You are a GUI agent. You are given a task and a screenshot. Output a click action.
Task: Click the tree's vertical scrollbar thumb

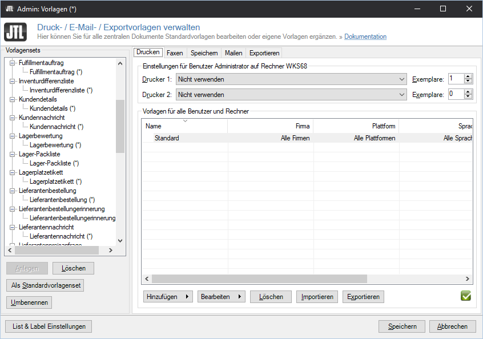point(120,126)
